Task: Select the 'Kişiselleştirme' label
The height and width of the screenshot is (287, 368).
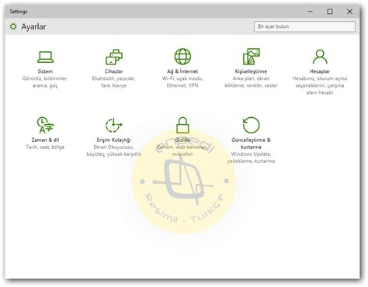Action: click(251, 71)
